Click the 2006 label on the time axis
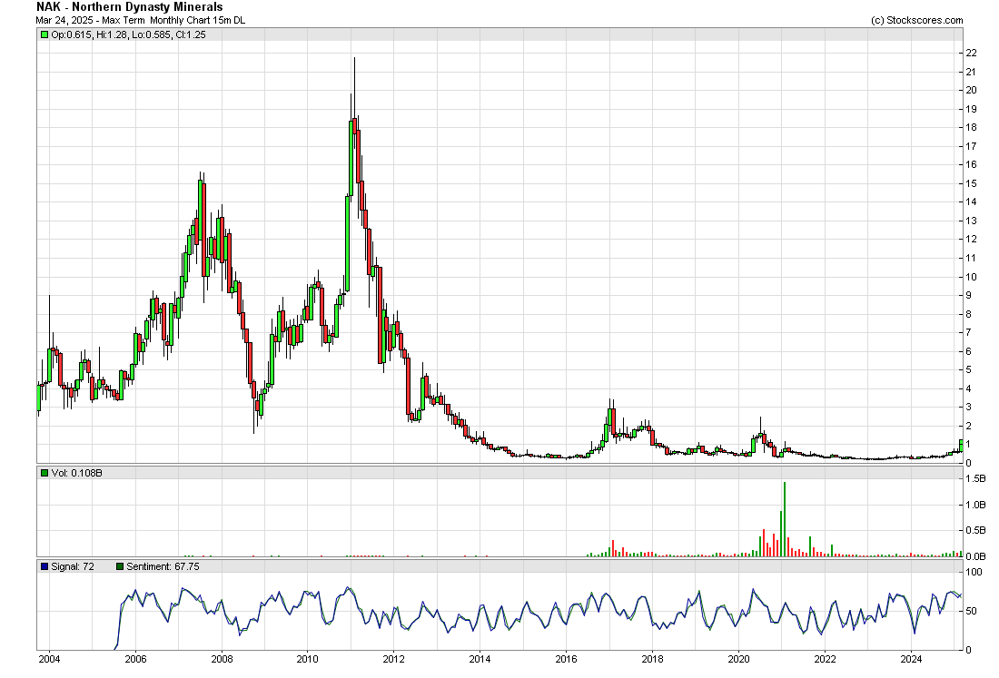 (x=135, y=659)
